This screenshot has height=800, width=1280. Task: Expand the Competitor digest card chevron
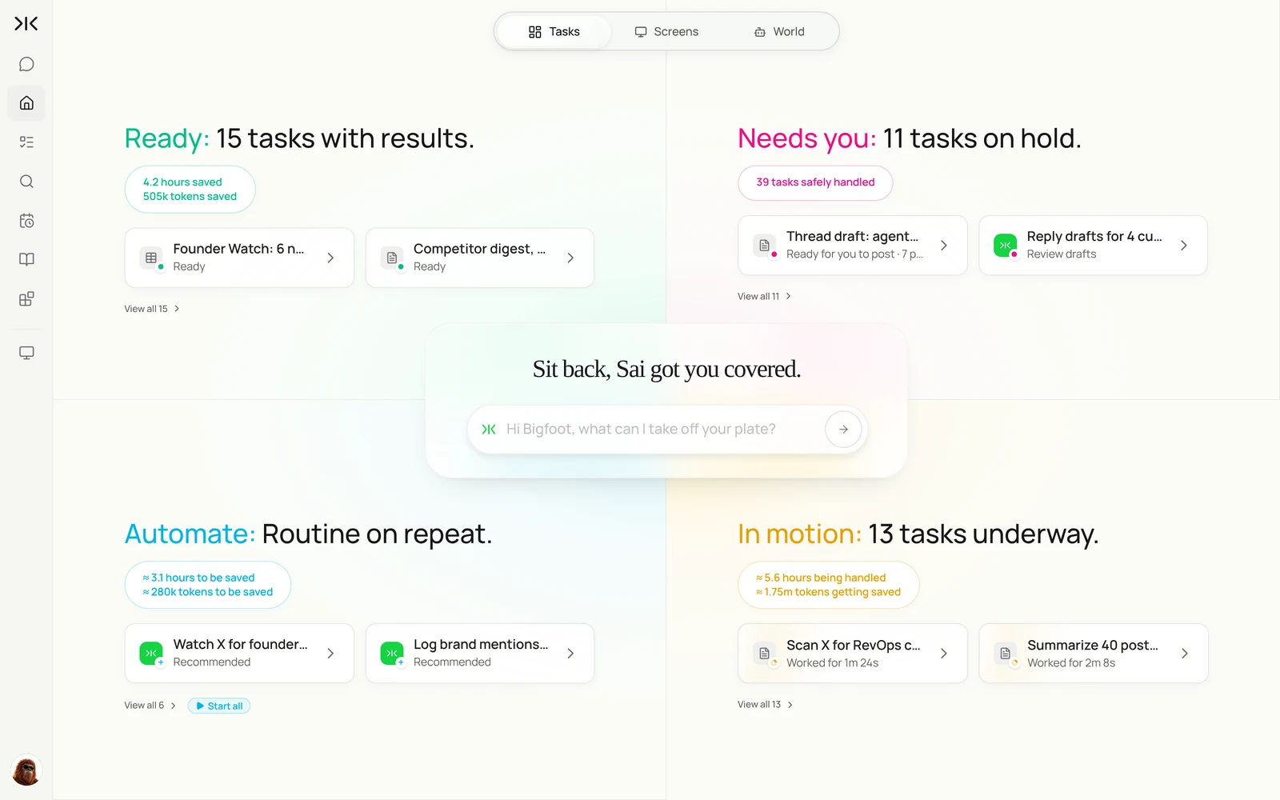570,258
